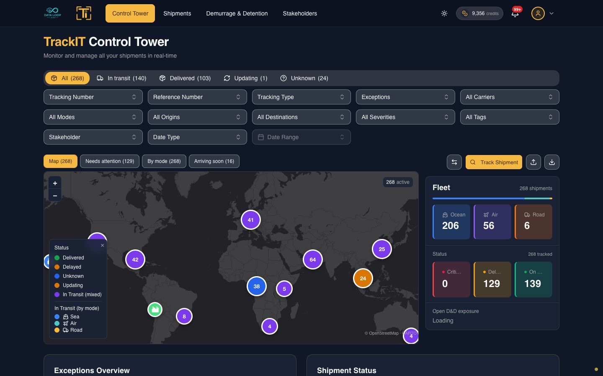Select the Ocean 206 fleet card
Image resolution: width=603 pixels, height=376 pixels.
pyautogui.click(x=451, y=222)
